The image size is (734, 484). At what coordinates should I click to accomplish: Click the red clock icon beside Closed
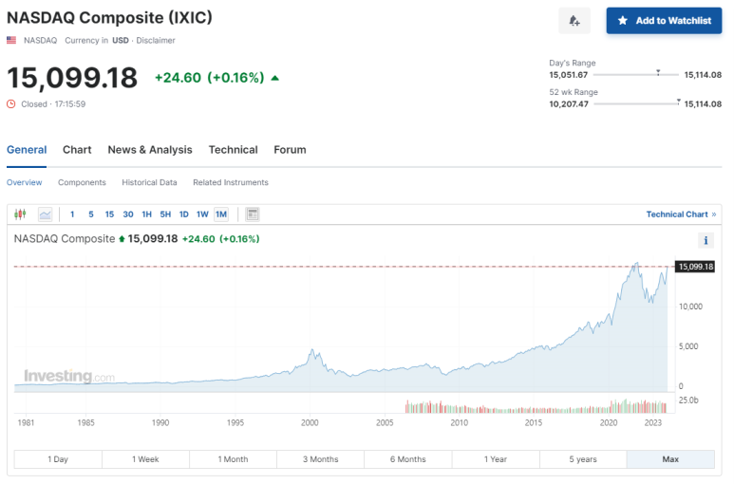click(x=11, y=103)
